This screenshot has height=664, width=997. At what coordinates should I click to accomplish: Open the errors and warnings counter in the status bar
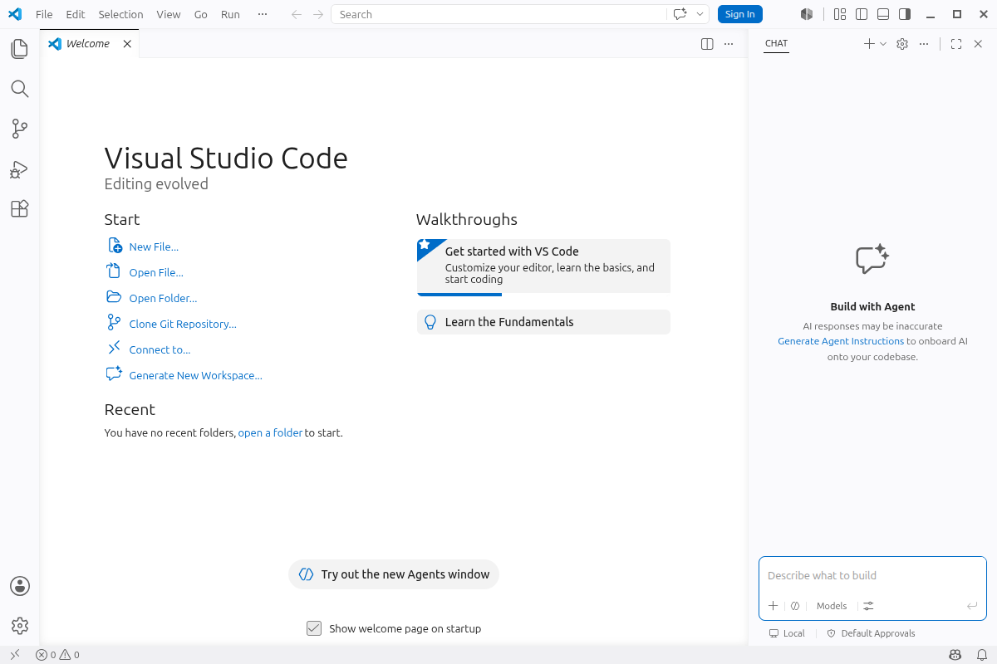57,655
